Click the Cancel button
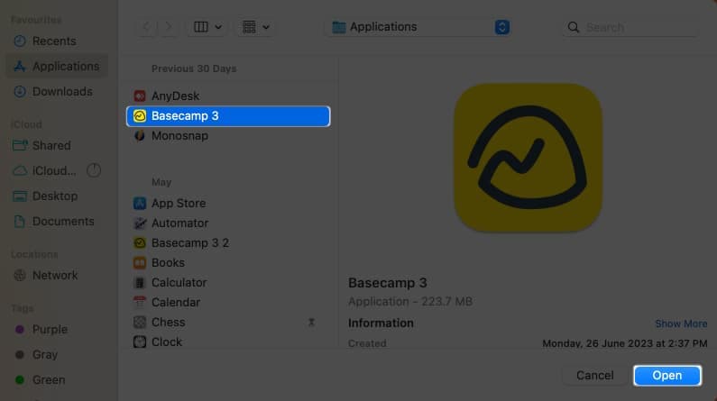 pos(594,376)
